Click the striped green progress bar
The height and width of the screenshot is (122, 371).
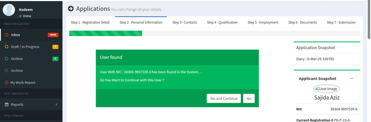point(106,33)
